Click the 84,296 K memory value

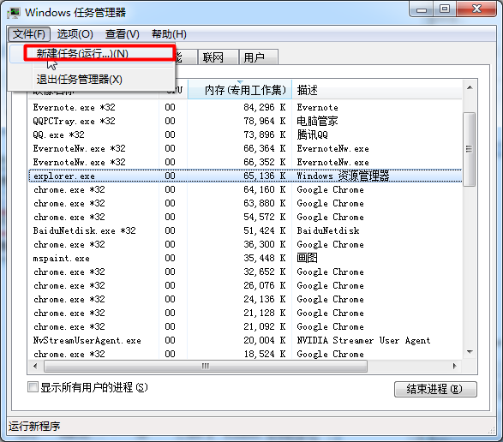point(264,107)
